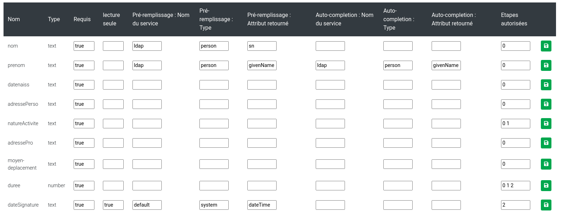562x220 pixels.
Task: Edit dateSignature pre-fill dateTime attribute field
Action: (x=262, y=205)
